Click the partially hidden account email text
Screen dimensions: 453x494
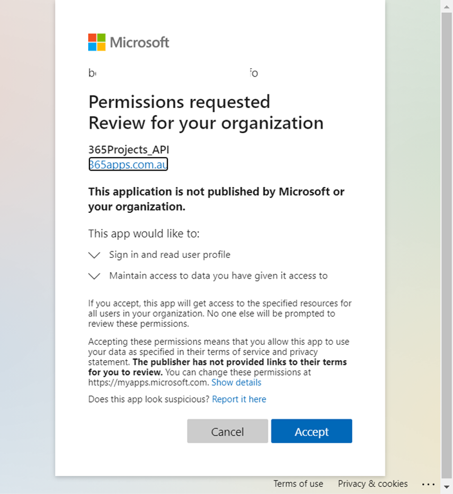click(173, 73)
